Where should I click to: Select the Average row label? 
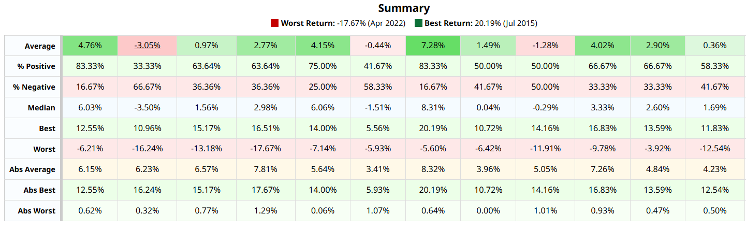pyautogui.click(x=40, y=46)
